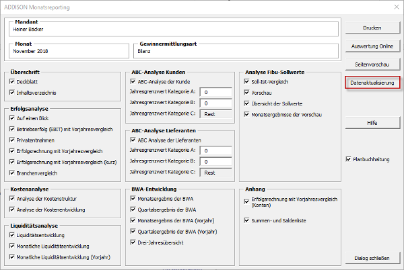Toggle Monatsergebnis der BWA (Vorjahr)

click(133, 220)
